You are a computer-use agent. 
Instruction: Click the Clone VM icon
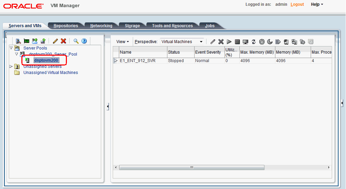click(x=294, y=42)
